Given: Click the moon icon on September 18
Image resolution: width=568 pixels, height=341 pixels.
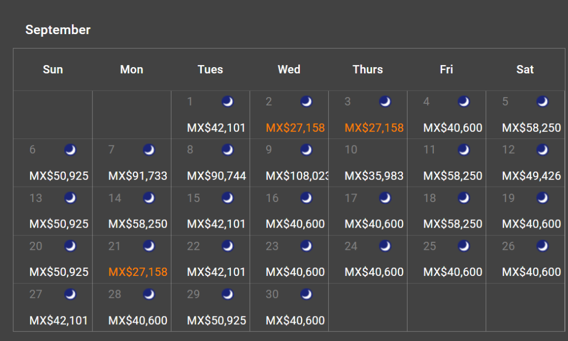Looking at the screenshot, I should click(464, 198).
